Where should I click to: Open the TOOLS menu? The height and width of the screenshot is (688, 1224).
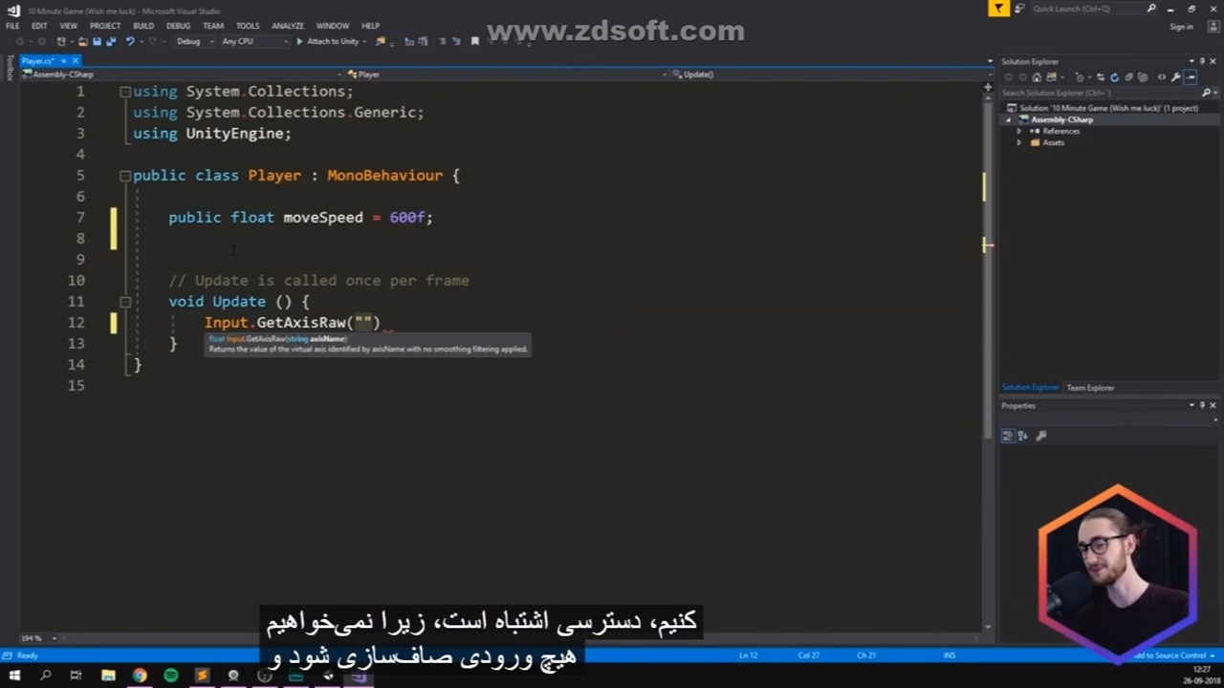[x=248, y=26]
